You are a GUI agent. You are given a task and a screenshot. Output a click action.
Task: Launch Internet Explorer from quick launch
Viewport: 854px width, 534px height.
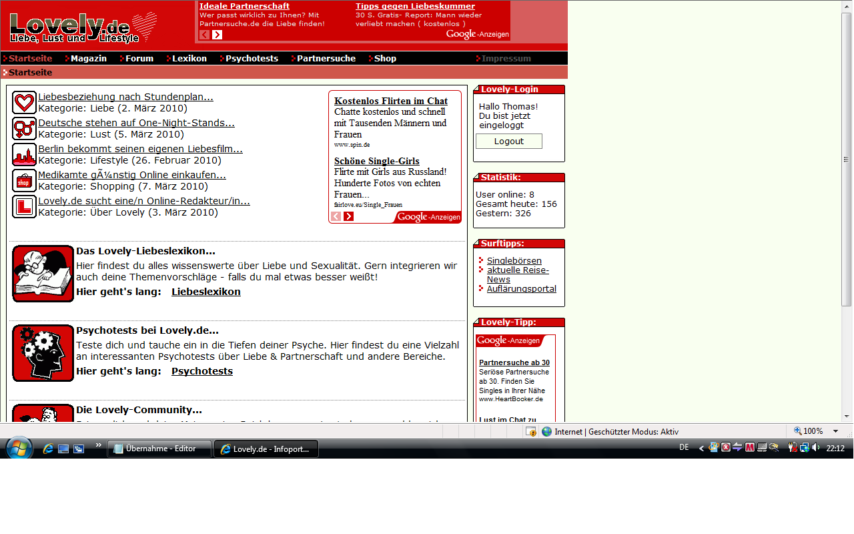47,449
